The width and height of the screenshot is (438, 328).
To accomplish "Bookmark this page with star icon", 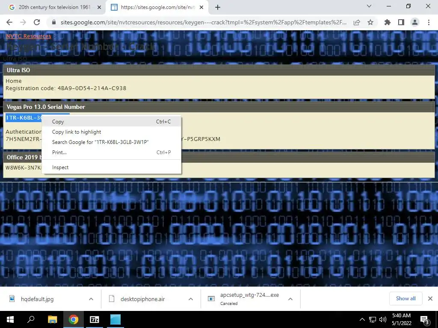I will 370,22.
